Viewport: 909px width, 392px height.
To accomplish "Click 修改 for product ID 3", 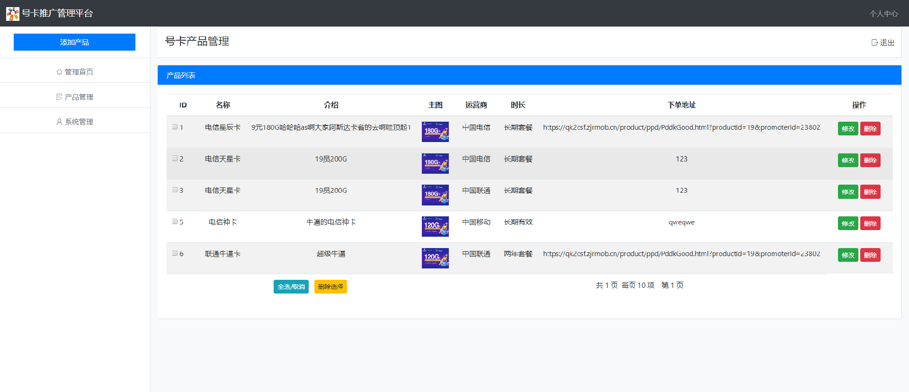I will click(848, 192).
